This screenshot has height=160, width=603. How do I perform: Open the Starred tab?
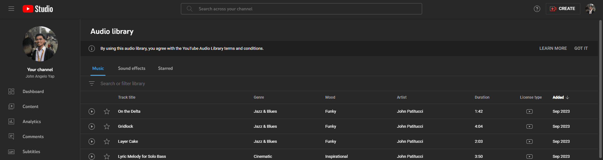pos(165,68)
